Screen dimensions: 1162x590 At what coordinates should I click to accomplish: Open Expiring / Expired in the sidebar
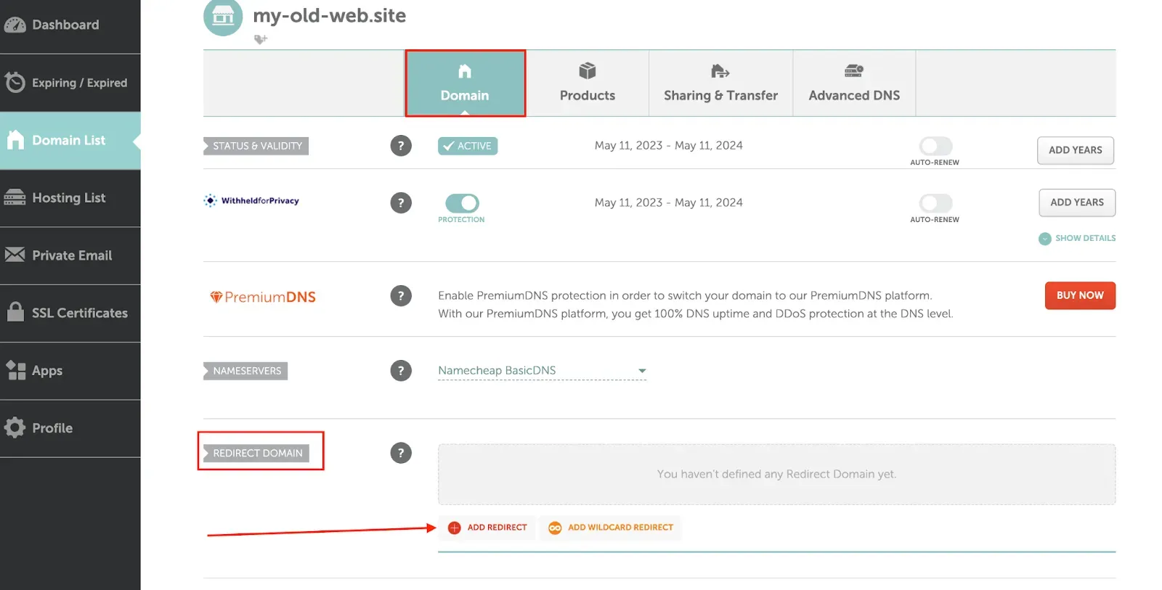70,83
